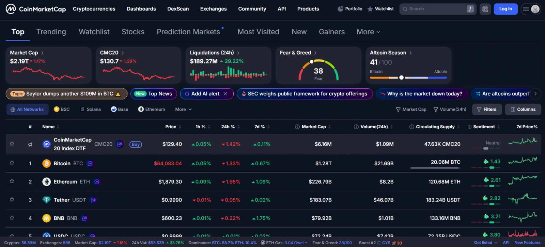Click the CoinMarketCap logo
The height and width of the screenshot is (247, 545).
[x=36, y=9]
